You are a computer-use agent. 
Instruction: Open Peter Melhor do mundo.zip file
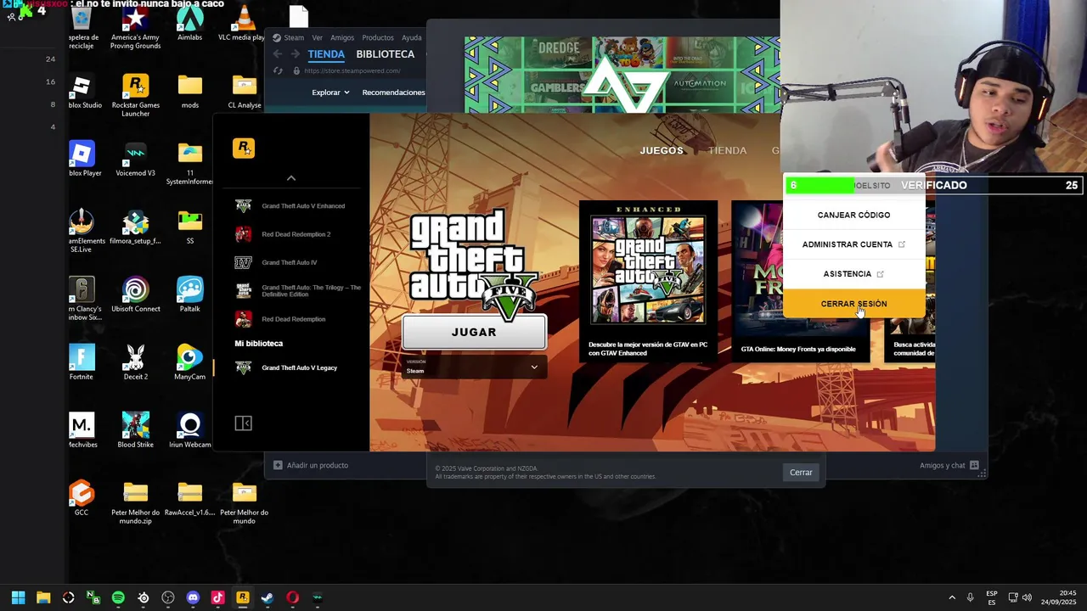135,503
